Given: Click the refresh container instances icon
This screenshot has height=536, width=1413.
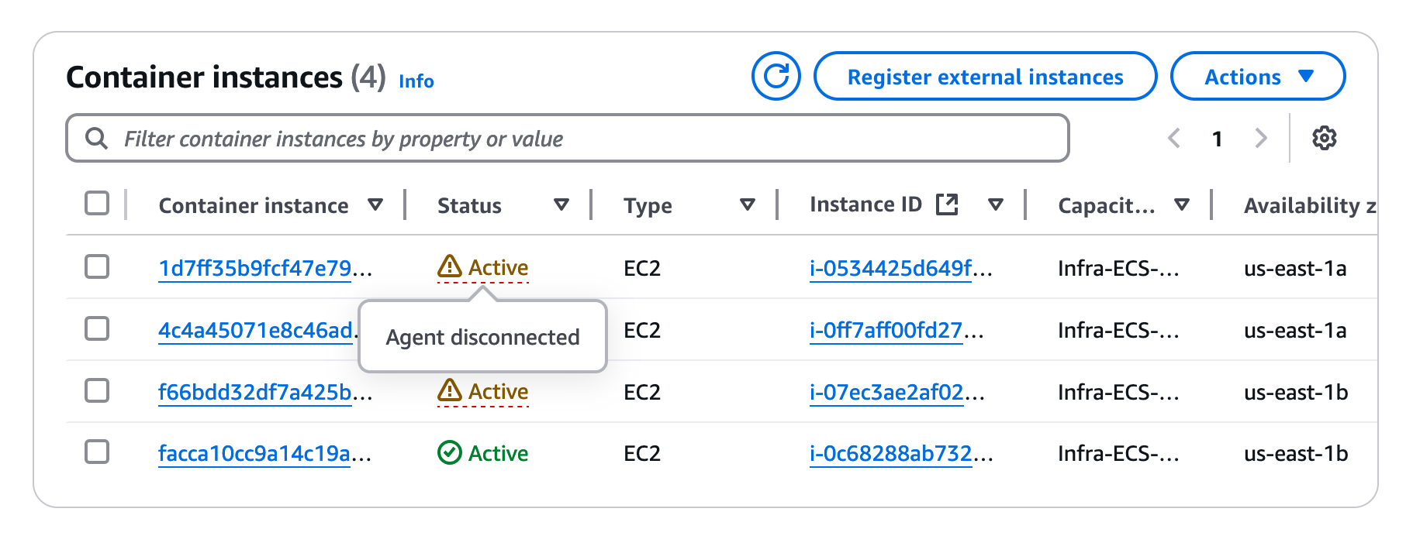Looking at the screenshot, I should click(x=776, y=76).
